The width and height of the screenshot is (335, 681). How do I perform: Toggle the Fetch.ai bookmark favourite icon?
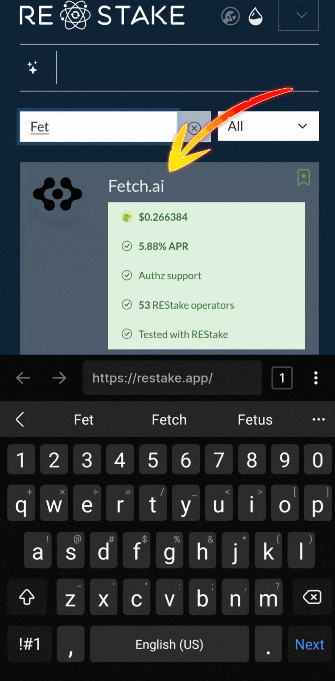[x=304, y=177]
